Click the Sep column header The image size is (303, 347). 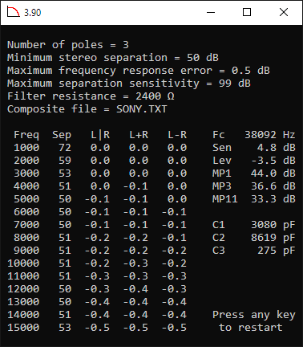click(x=62, y=135)
